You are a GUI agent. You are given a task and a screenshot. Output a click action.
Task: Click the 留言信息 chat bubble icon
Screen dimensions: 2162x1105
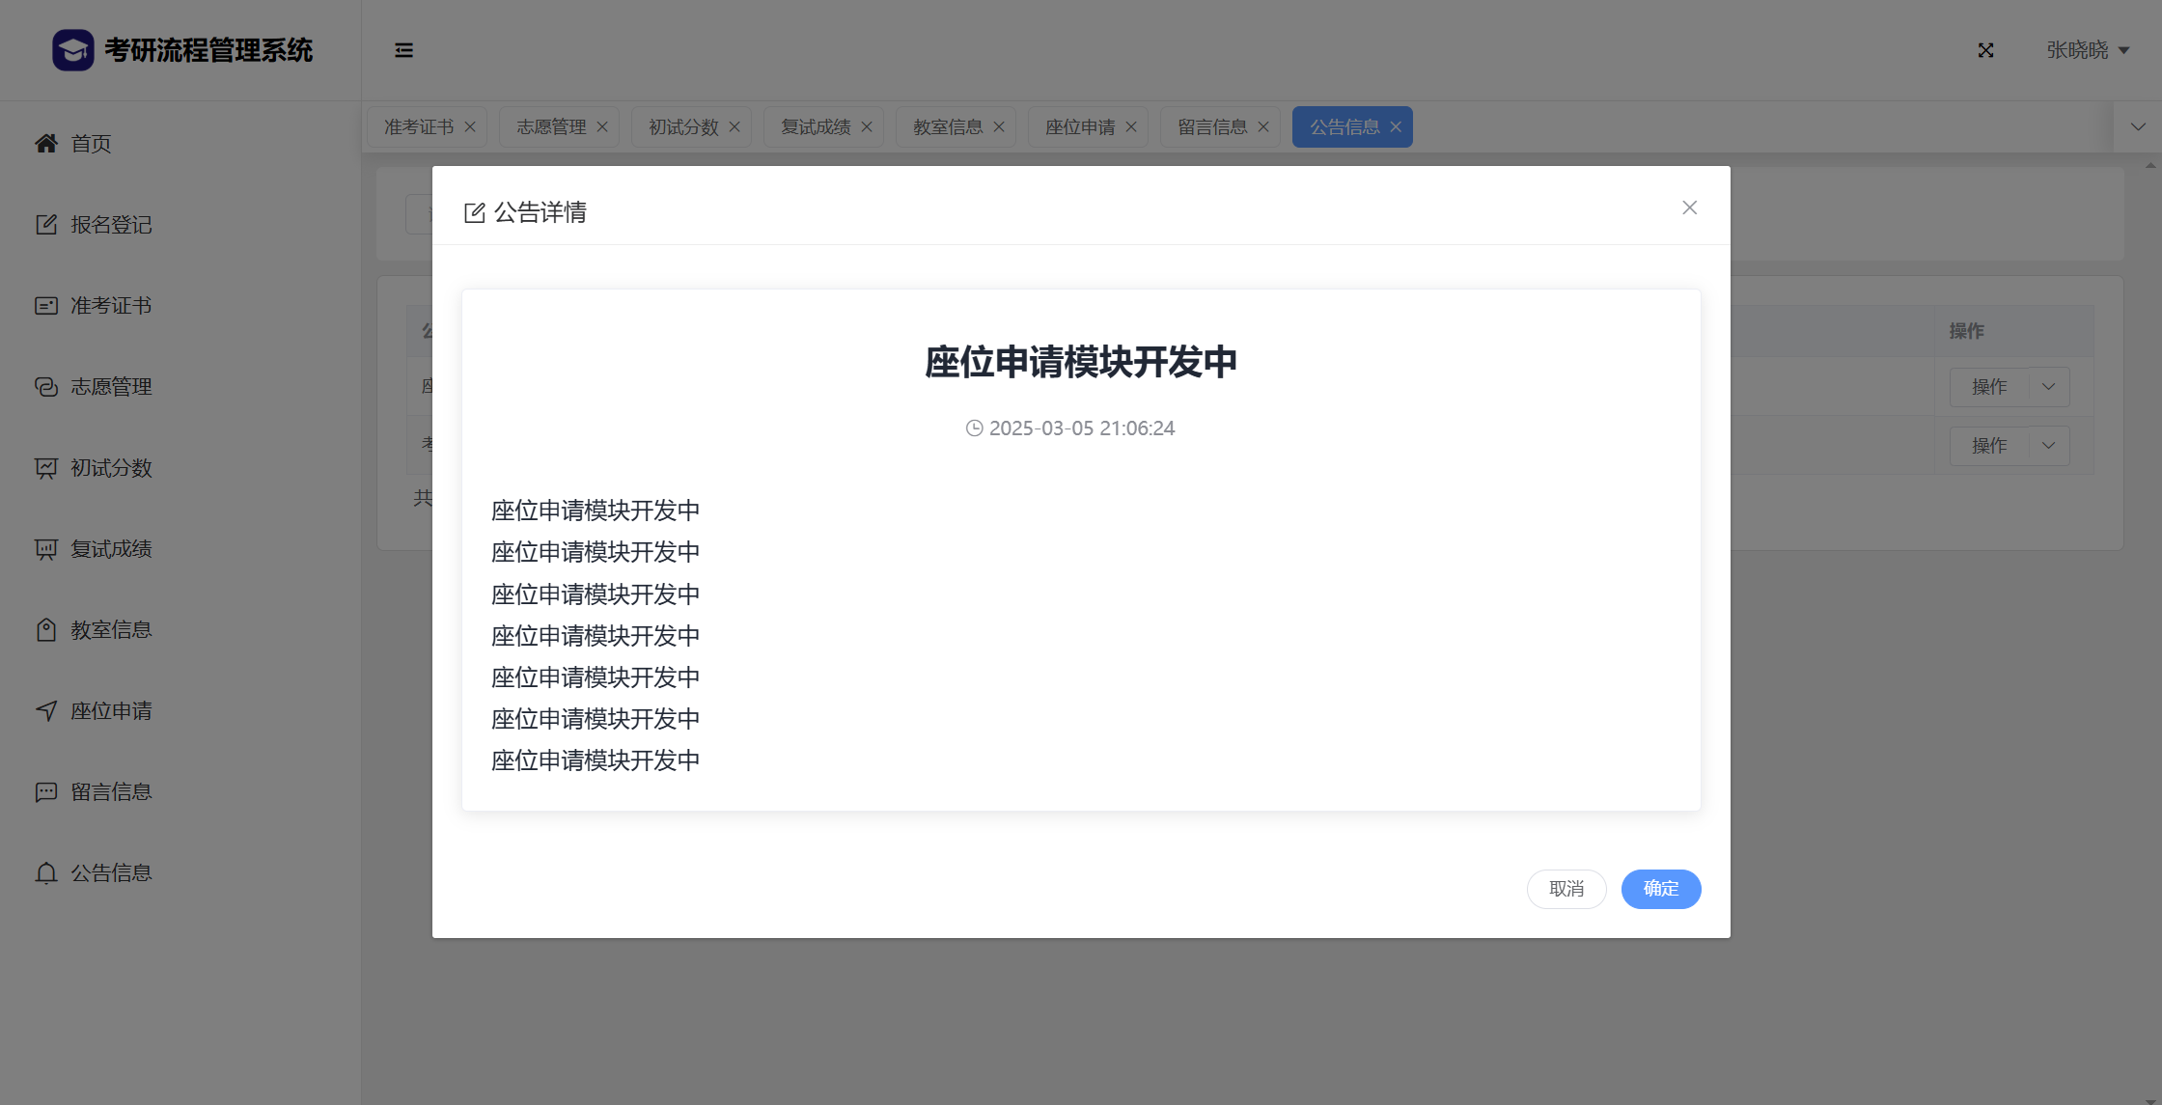point(45,792)
